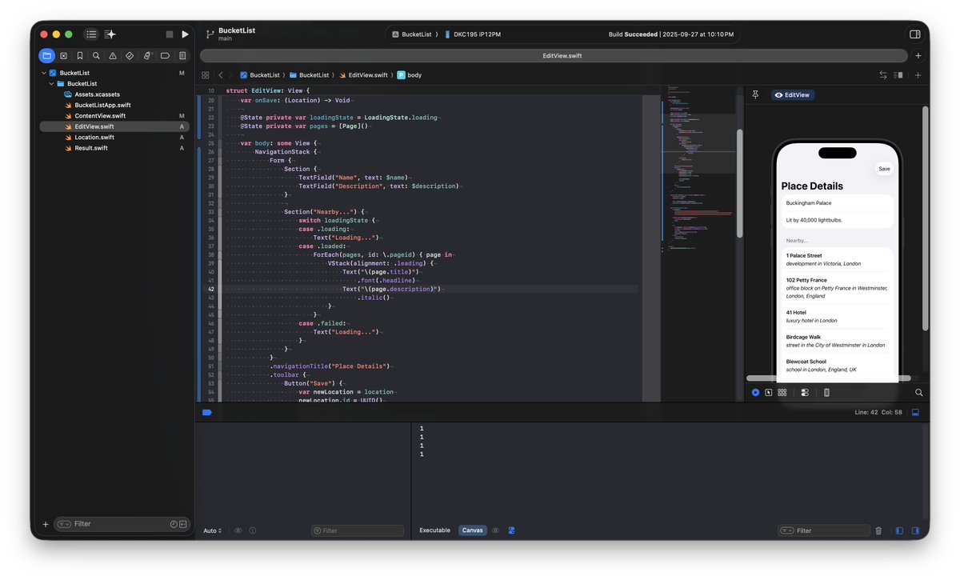This screenshot has width=960, height=580.
Task: Open canvas variants grid icon
Action: (782, 392)
